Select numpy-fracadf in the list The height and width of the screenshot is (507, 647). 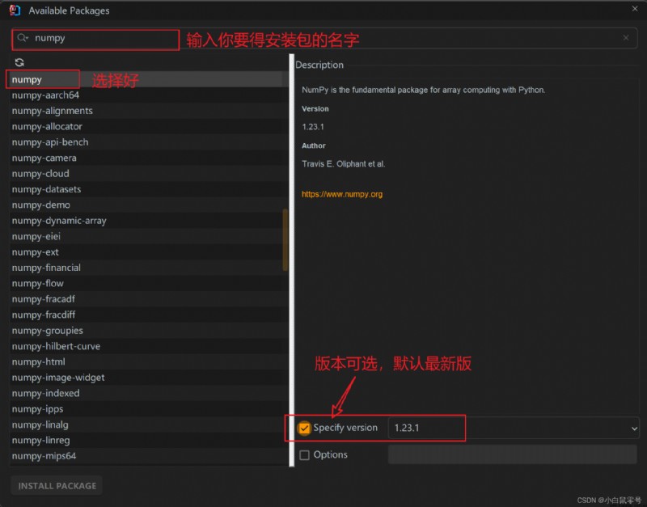tap(149, 298)
